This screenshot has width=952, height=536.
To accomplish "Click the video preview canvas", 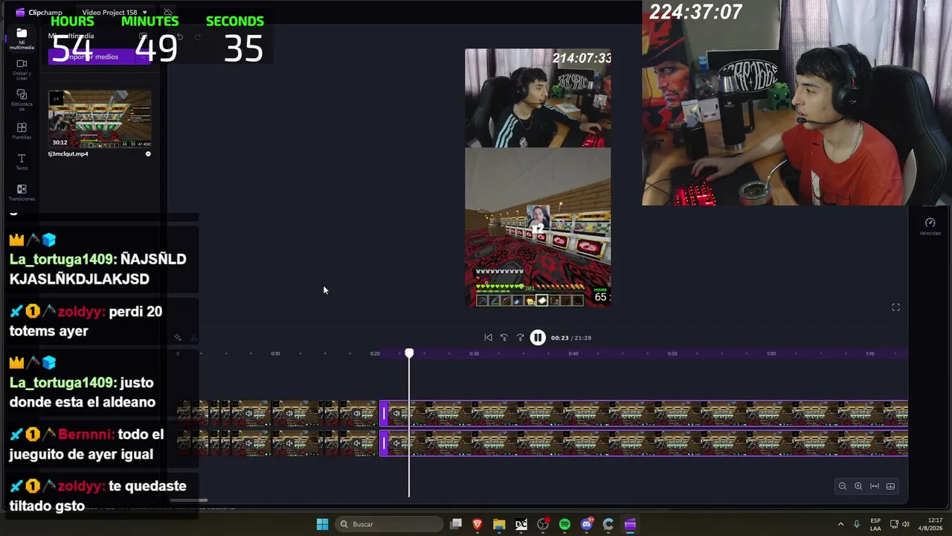I will [x=538, y=178].
